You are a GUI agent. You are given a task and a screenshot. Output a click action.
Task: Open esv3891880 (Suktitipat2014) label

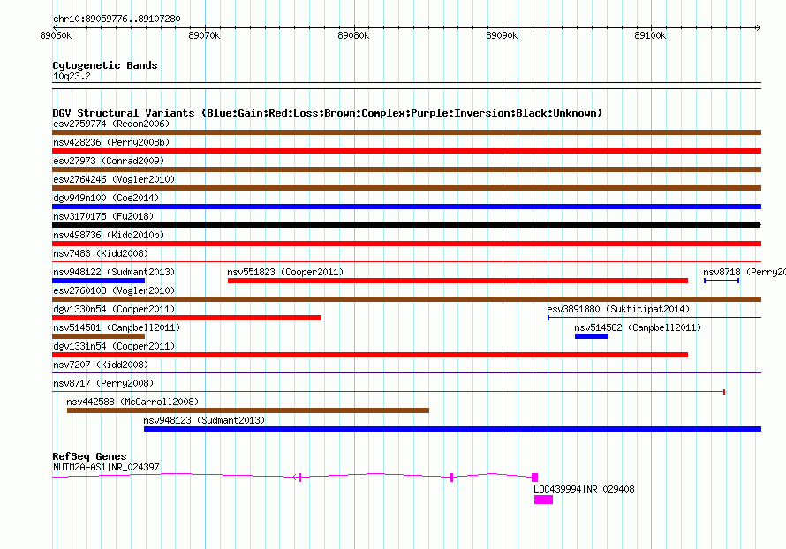[x=618, y=309]
